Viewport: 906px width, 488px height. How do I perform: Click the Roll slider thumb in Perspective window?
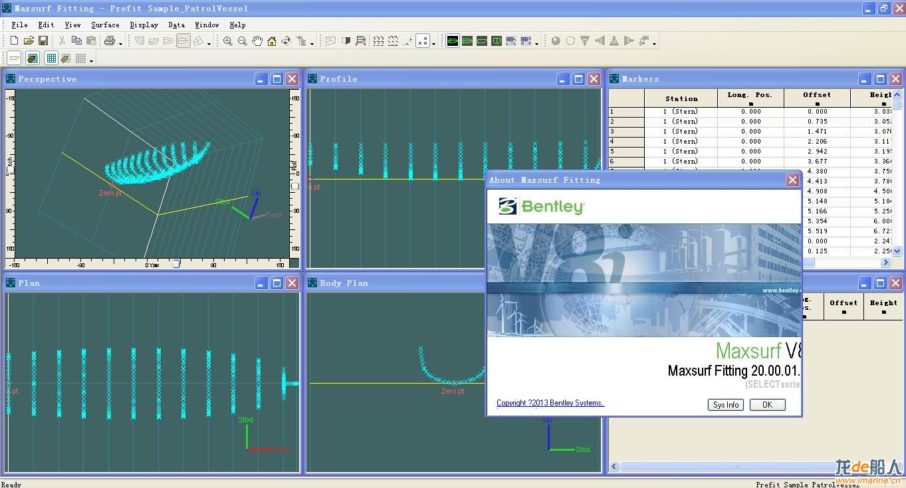(x=295, y=187)
